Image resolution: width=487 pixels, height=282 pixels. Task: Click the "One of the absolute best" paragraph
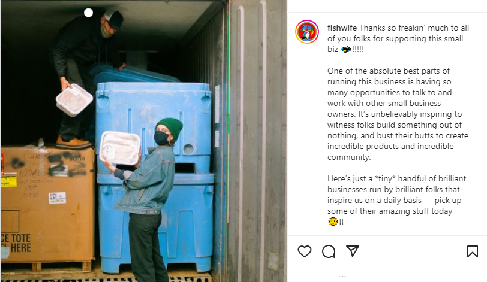[398, 114]
